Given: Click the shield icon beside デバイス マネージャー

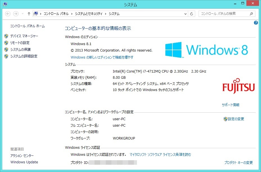Looking at the screenshot, I should [6, 36].
